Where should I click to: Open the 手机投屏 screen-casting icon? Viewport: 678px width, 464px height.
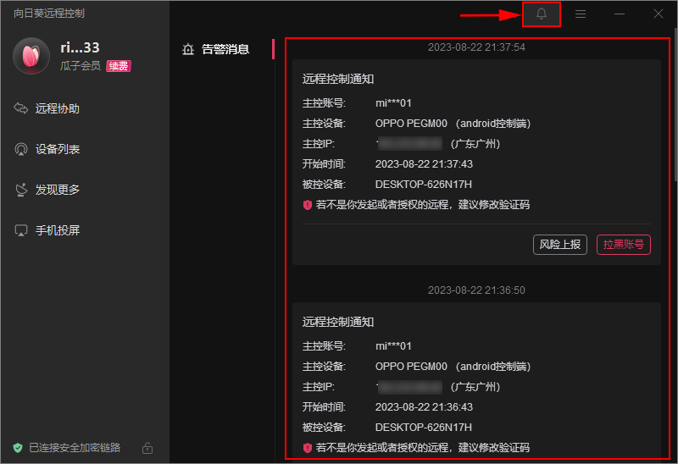pyautogui.click(x=21, y=230)
